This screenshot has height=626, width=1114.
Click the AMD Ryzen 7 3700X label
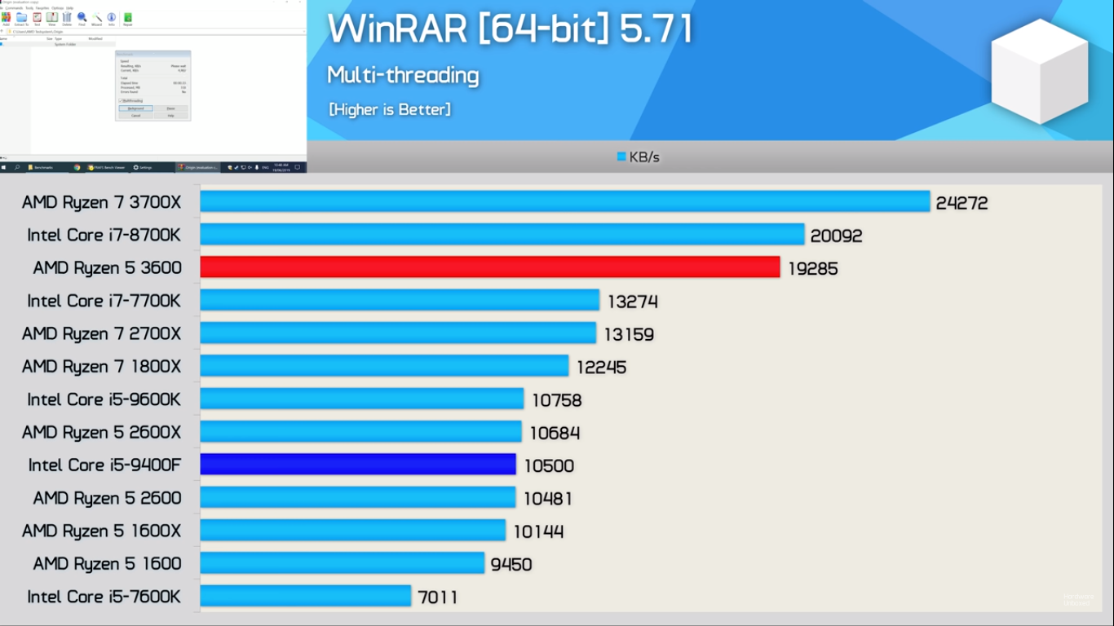coord(102,202)
